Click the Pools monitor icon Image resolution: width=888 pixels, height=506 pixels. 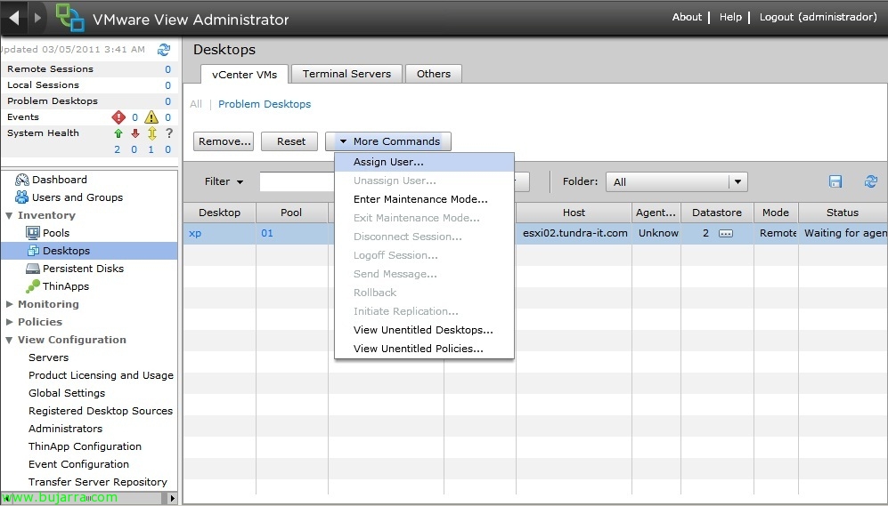coord(33,233)
